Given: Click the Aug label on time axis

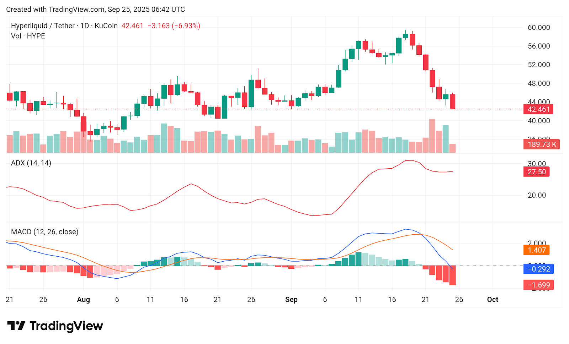Looking at the screenshot, I should point(84,300).
